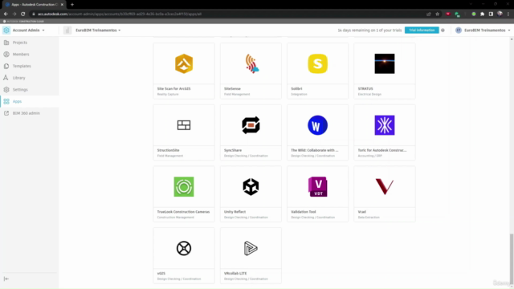Open the vGIS circle-cross icon

184,248
